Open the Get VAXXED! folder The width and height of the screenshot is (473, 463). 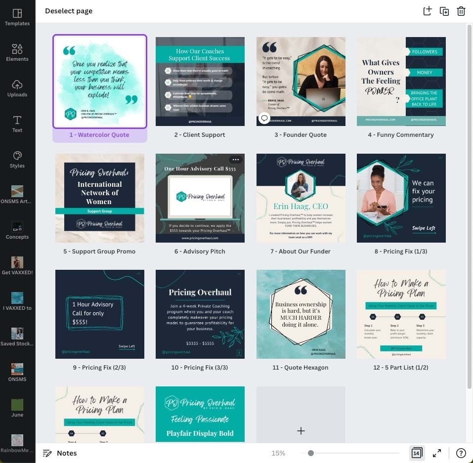click(17, 266)
